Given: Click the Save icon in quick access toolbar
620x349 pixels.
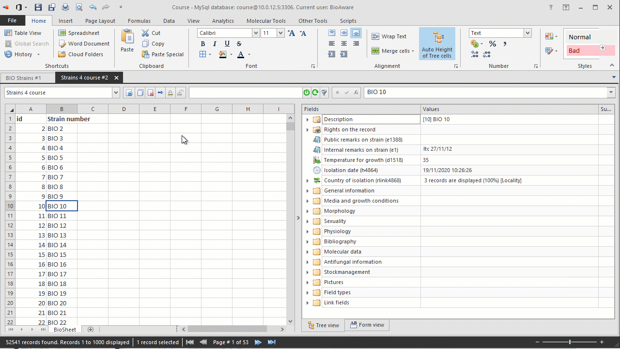Looking at the screenshot, I should [x=38, y=7].
